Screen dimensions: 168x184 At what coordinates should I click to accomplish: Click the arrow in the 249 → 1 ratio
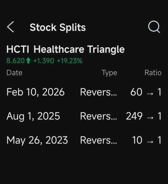[x=150, y=118]
